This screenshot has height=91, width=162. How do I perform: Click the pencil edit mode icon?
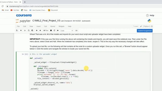tap(141, 26)
